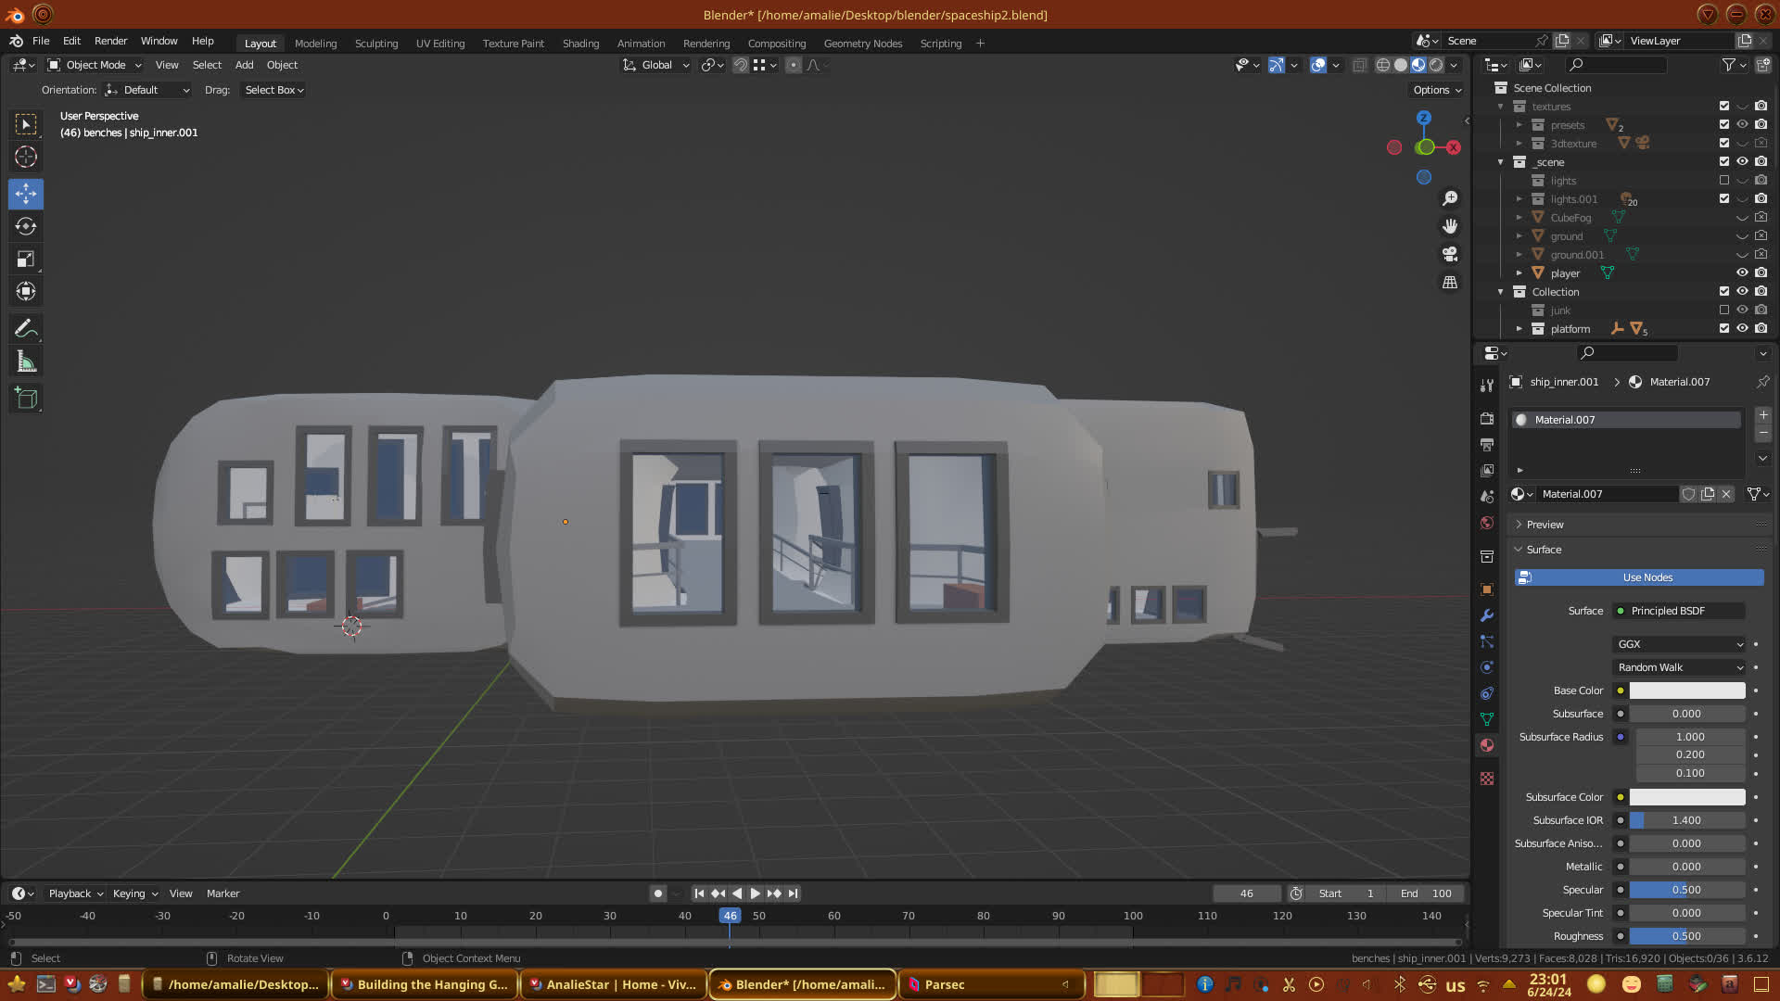Hide the player object in outliner
This screenshot has width=1780, height=1001.
click(1742, 272)
